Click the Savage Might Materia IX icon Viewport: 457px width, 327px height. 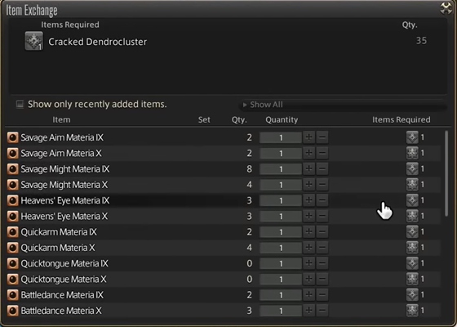12,168
